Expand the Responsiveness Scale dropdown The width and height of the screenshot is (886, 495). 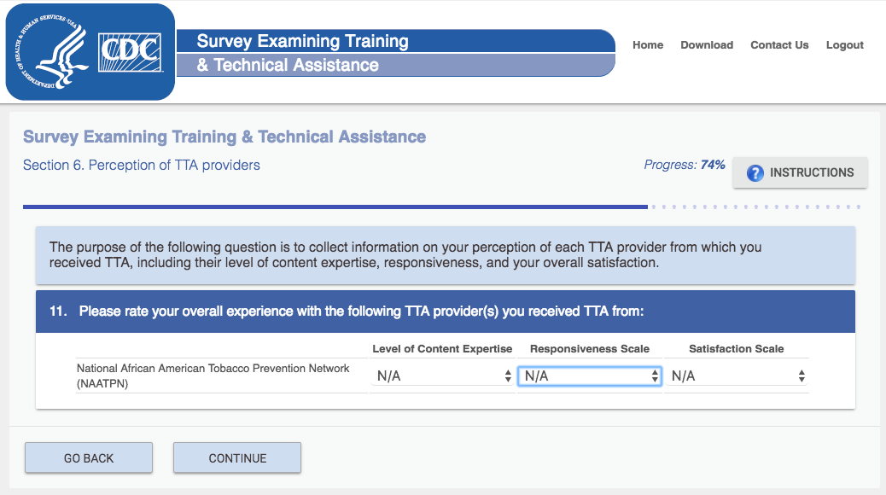pos(590,376)
